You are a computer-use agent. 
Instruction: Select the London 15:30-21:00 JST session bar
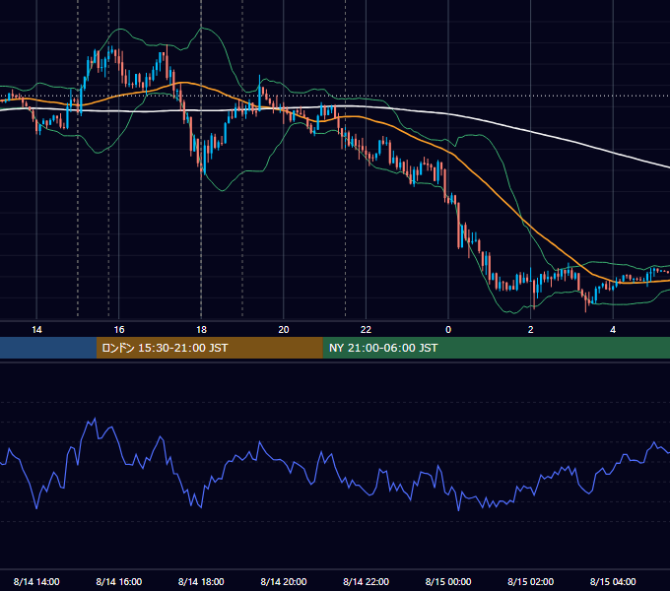pos(209,348)
